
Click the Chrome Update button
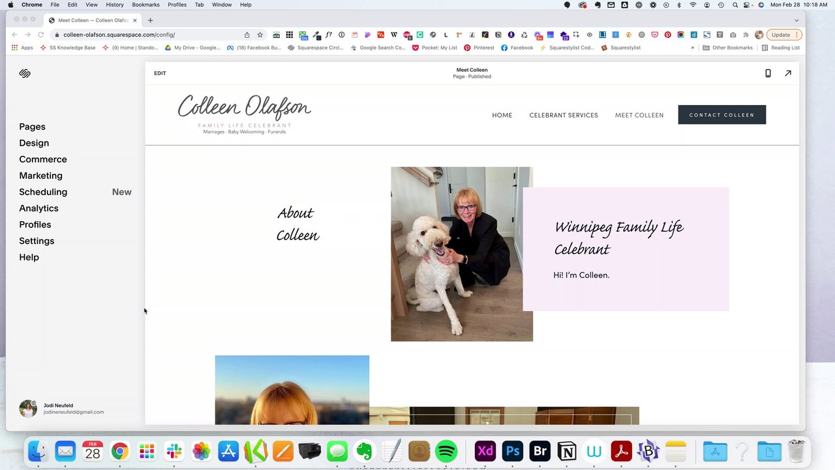[784, 35]
